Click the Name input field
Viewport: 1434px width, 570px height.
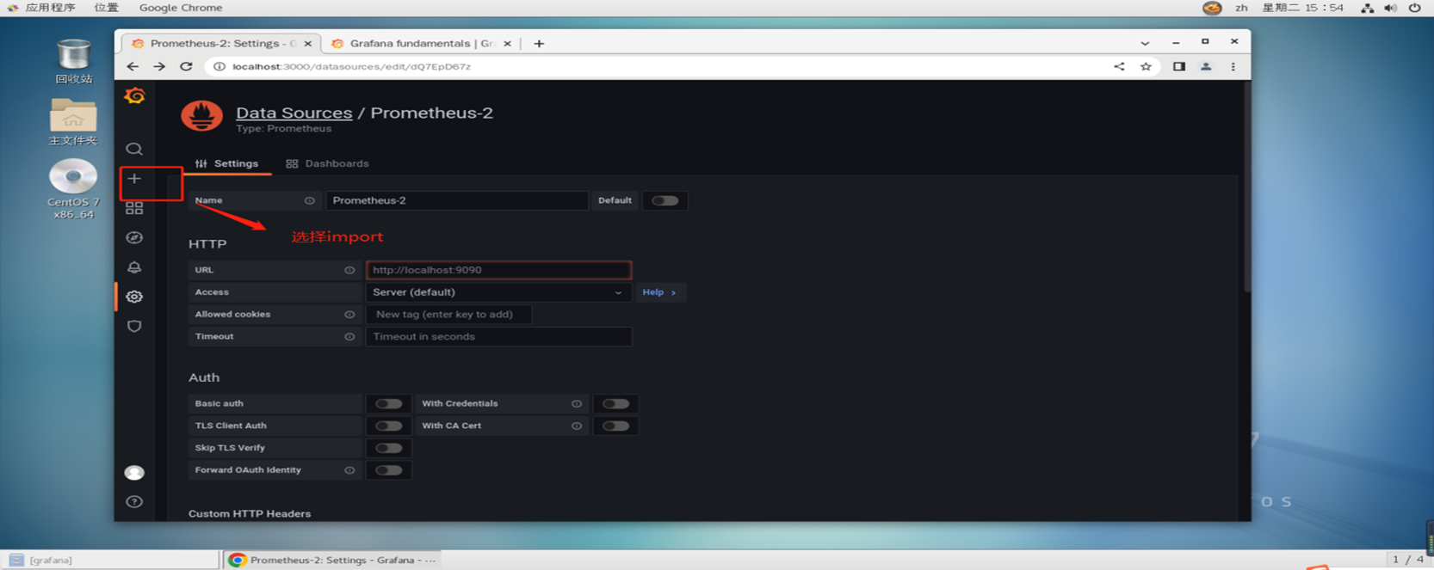(457, 201)
